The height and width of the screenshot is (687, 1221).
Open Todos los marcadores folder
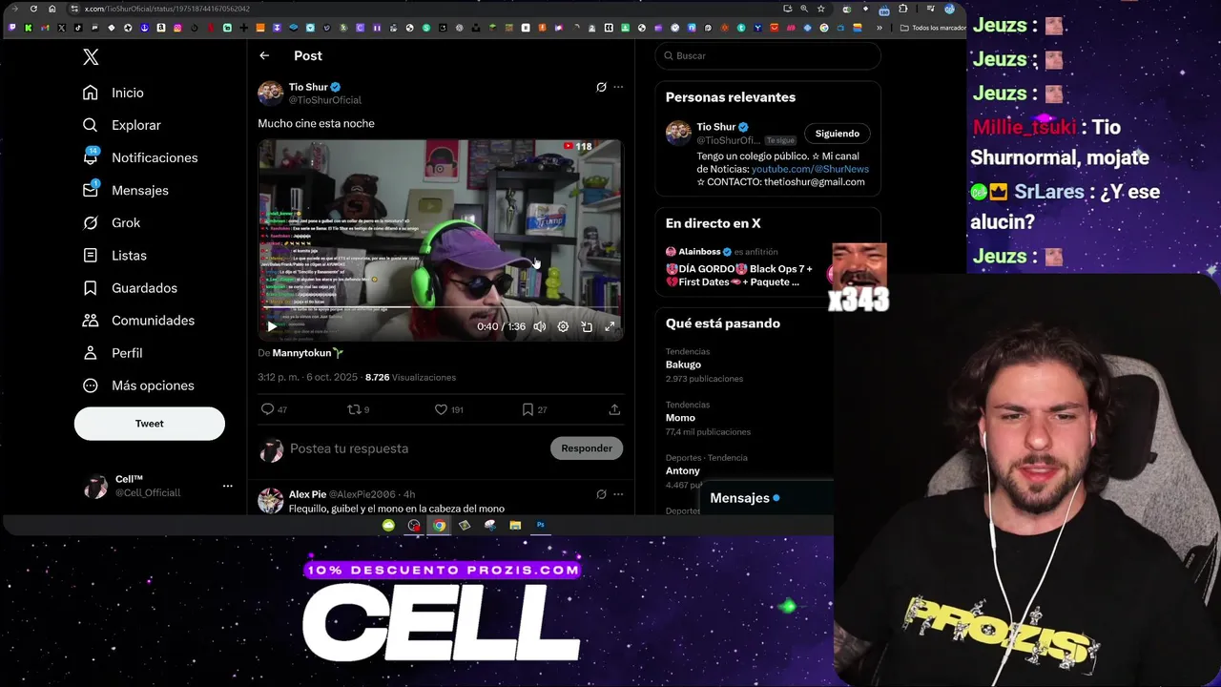tap(932, 28)
